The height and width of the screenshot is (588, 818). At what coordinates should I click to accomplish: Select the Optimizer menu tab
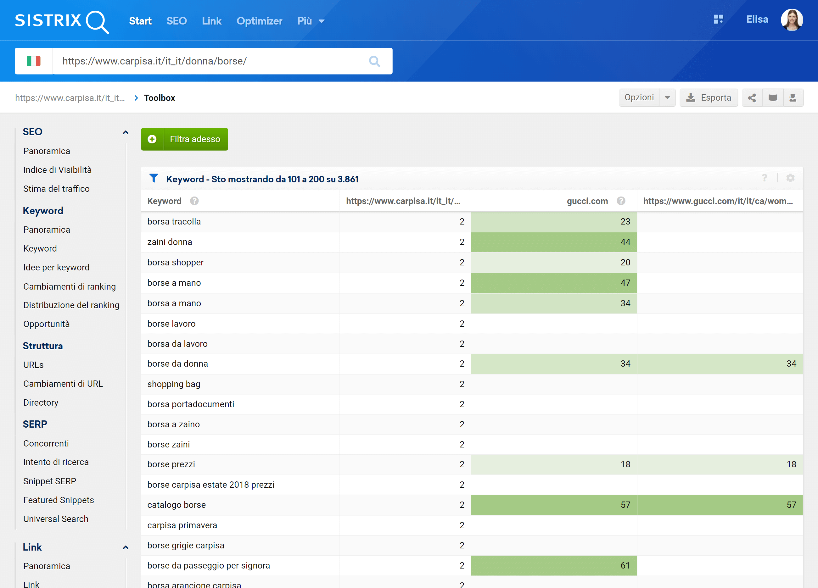(259, 21)
